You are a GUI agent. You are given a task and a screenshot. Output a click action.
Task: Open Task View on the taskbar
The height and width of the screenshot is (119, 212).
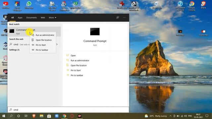[x=26, y=116]
